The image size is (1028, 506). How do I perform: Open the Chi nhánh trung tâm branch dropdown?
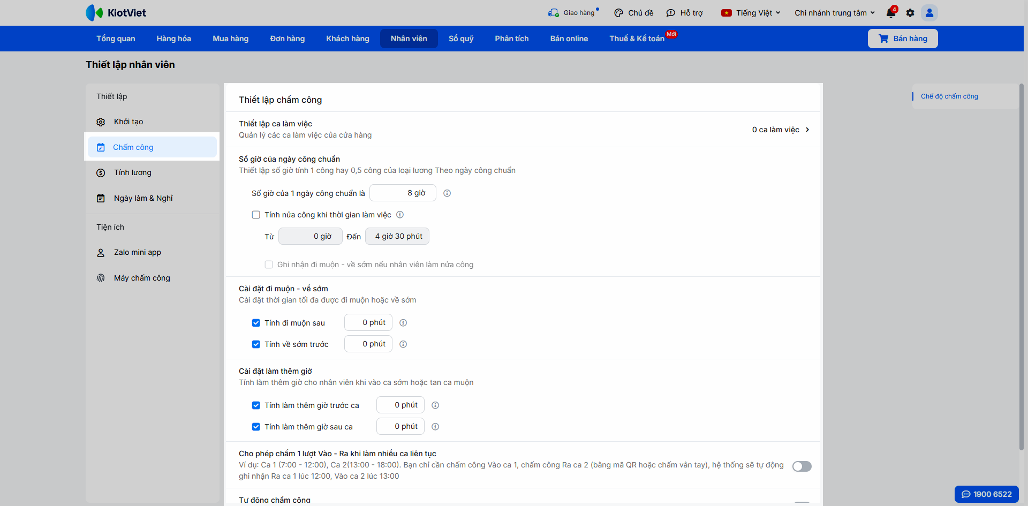pos(835,13)
